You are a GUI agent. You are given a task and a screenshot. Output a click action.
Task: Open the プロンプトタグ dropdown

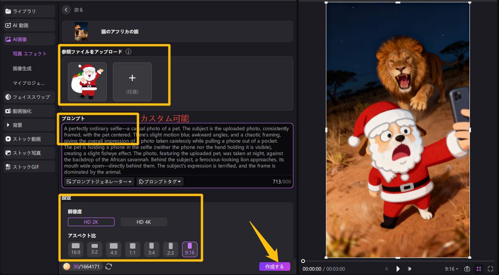click(x=160, y=182)
